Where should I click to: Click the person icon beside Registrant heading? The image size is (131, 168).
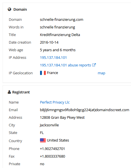pos(9,92)
